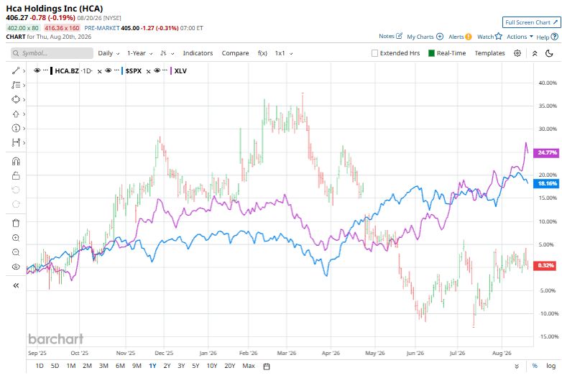Toggle dark mode moon icon

[x=549, y=53]
